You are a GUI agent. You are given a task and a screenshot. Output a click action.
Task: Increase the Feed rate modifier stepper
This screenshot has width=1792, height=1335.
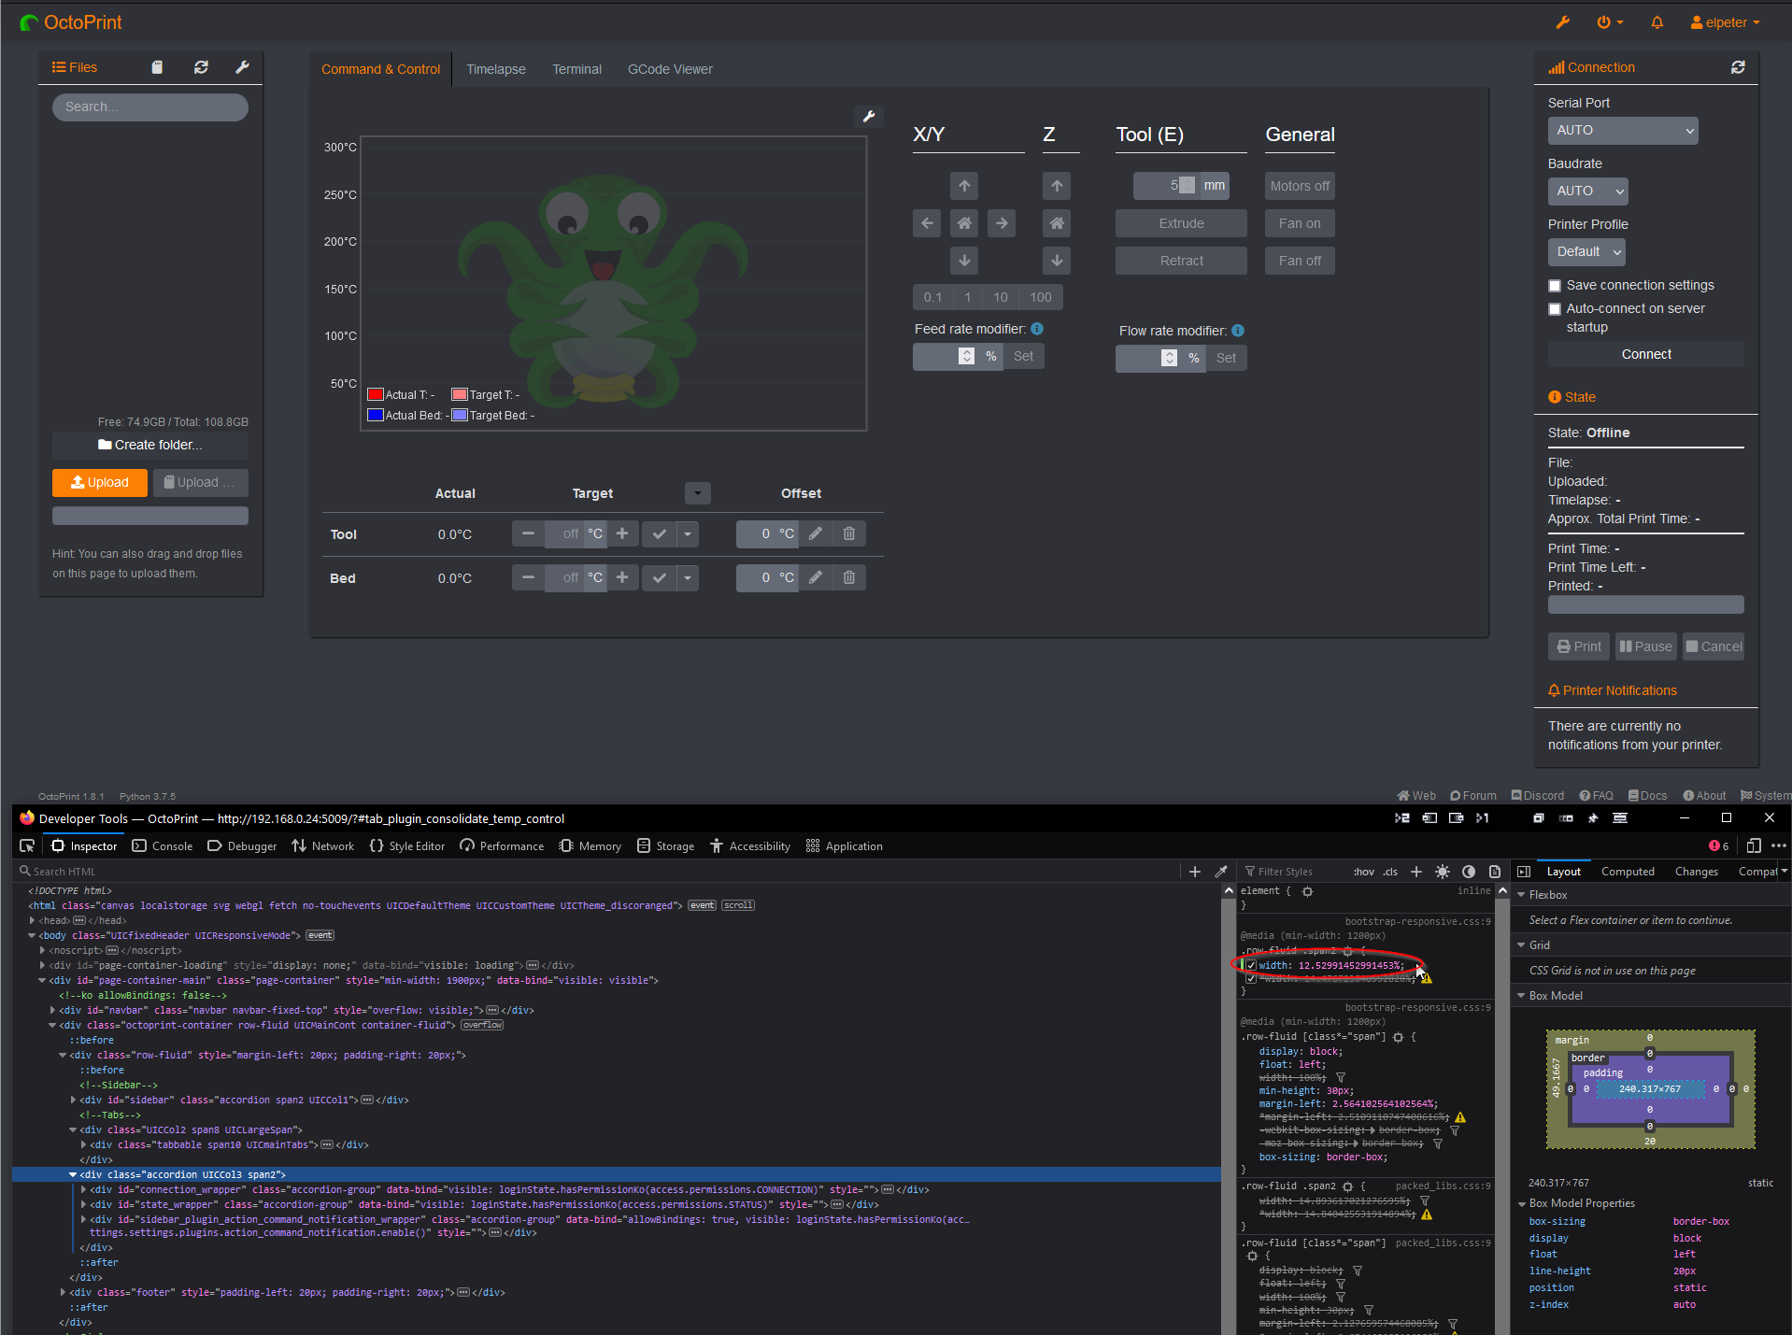[x=966, y=351]
